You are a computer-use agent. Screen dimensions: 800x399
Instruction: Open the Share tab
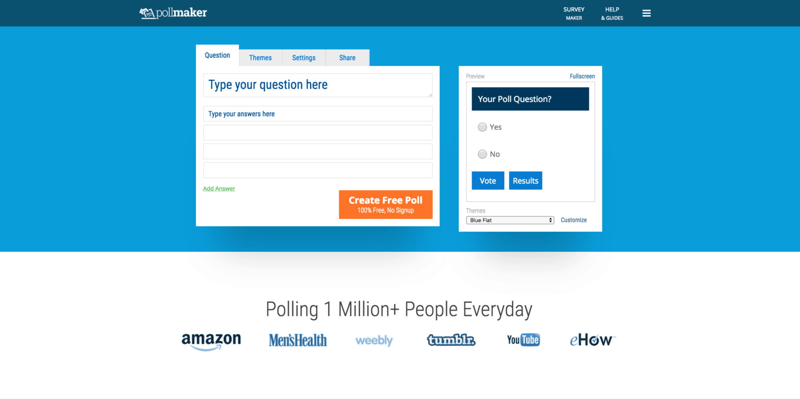coord(347,58)
